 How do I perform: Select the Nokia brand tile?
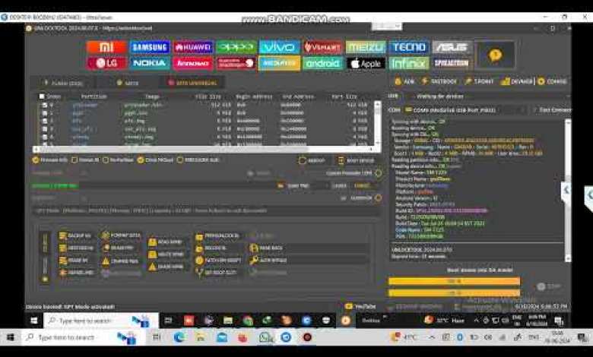coord(150,63)
